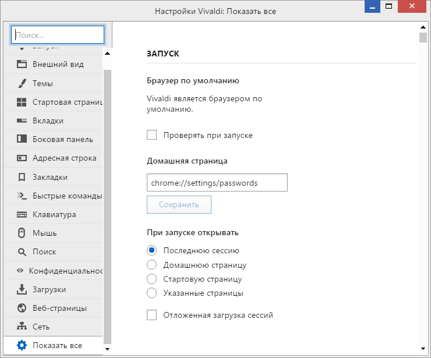Open Боковая панель settings
Viewport: 431px width, 358px height.
[x=53, y=139]
